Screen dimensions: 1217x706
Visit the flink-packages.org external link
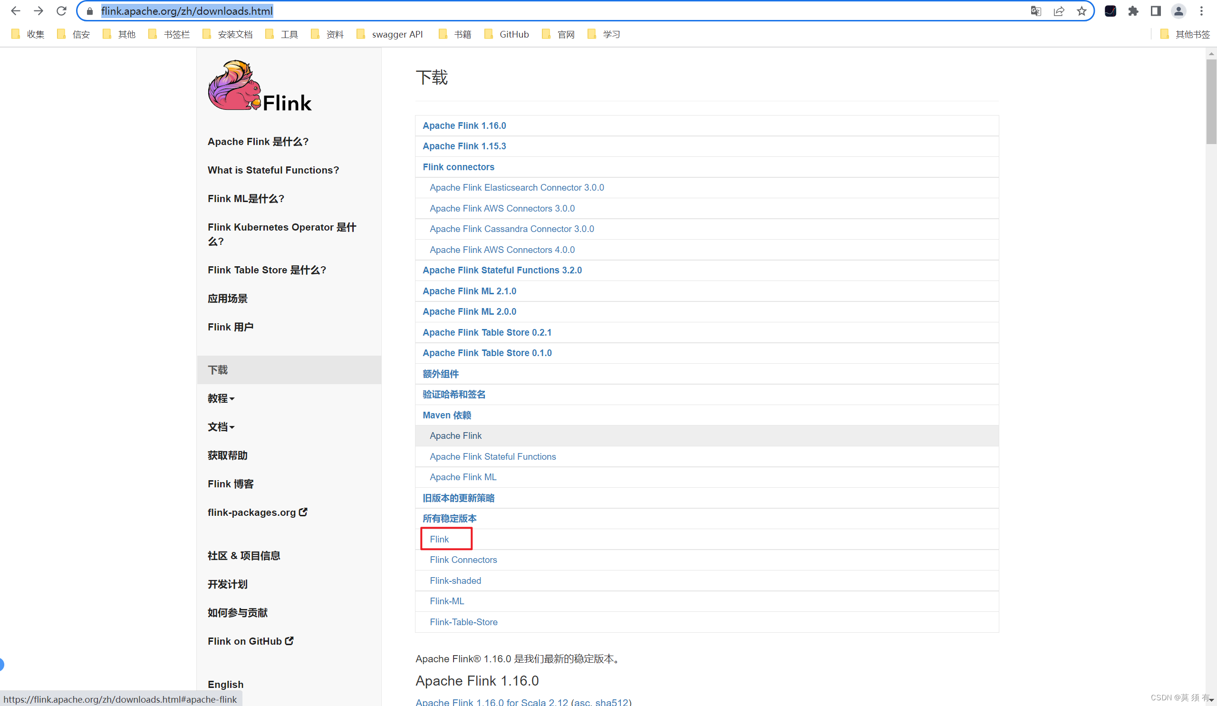pyautogui.click(x=257, y=513)
